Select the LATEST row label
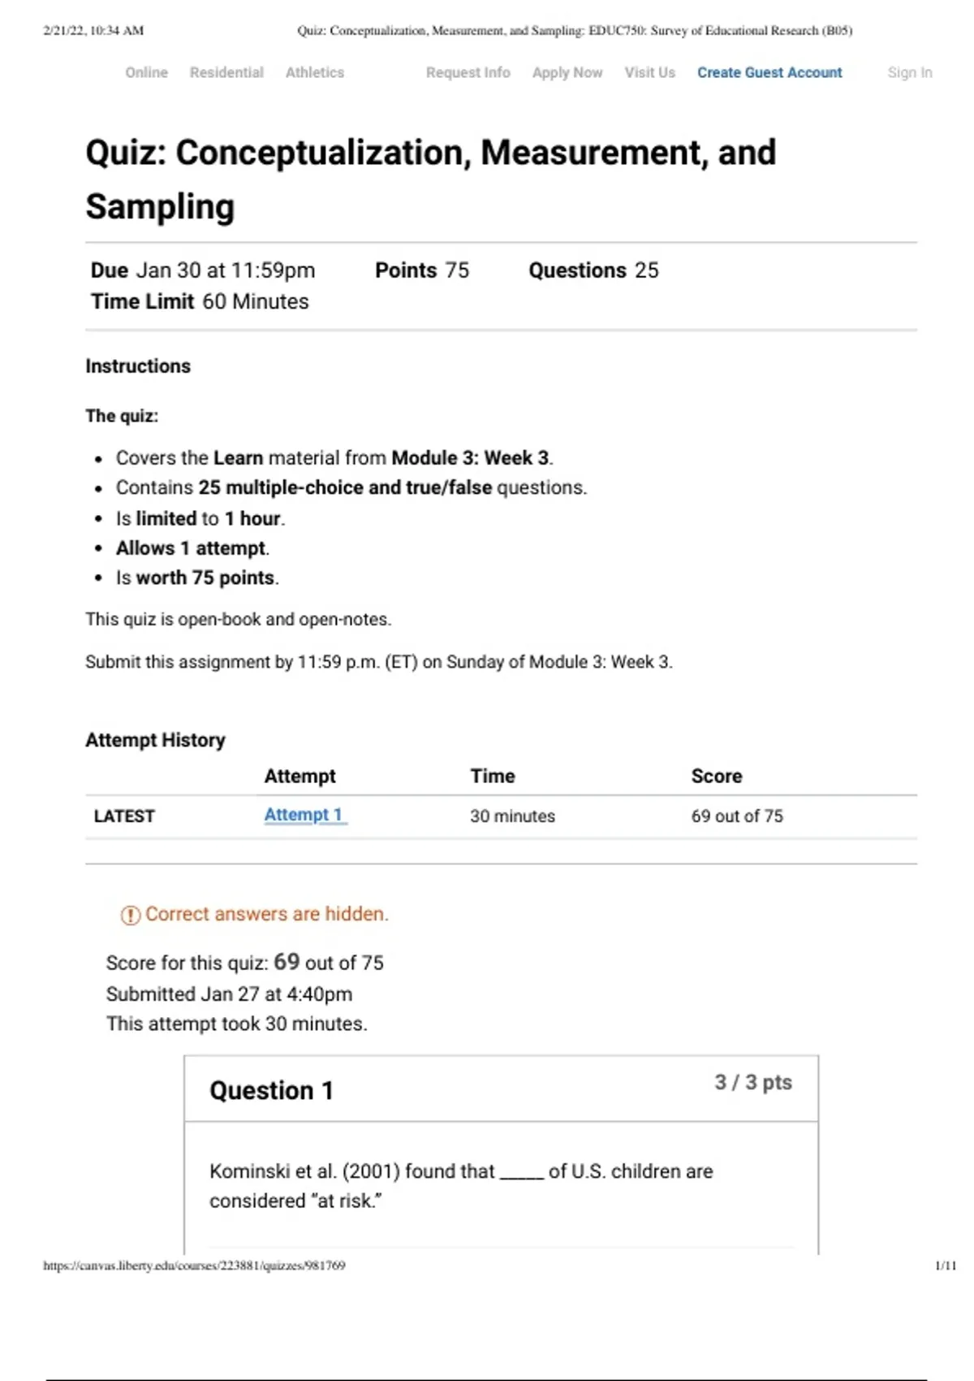The height and width of the screenshot is (1381, 974). [124, 816]
